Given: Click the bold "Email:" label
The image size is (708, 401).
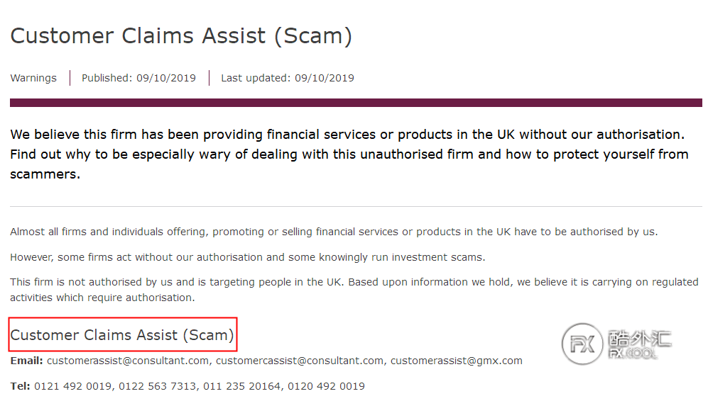Looking at the screenshot, I should pyautogui.click(x=27, y=361).
